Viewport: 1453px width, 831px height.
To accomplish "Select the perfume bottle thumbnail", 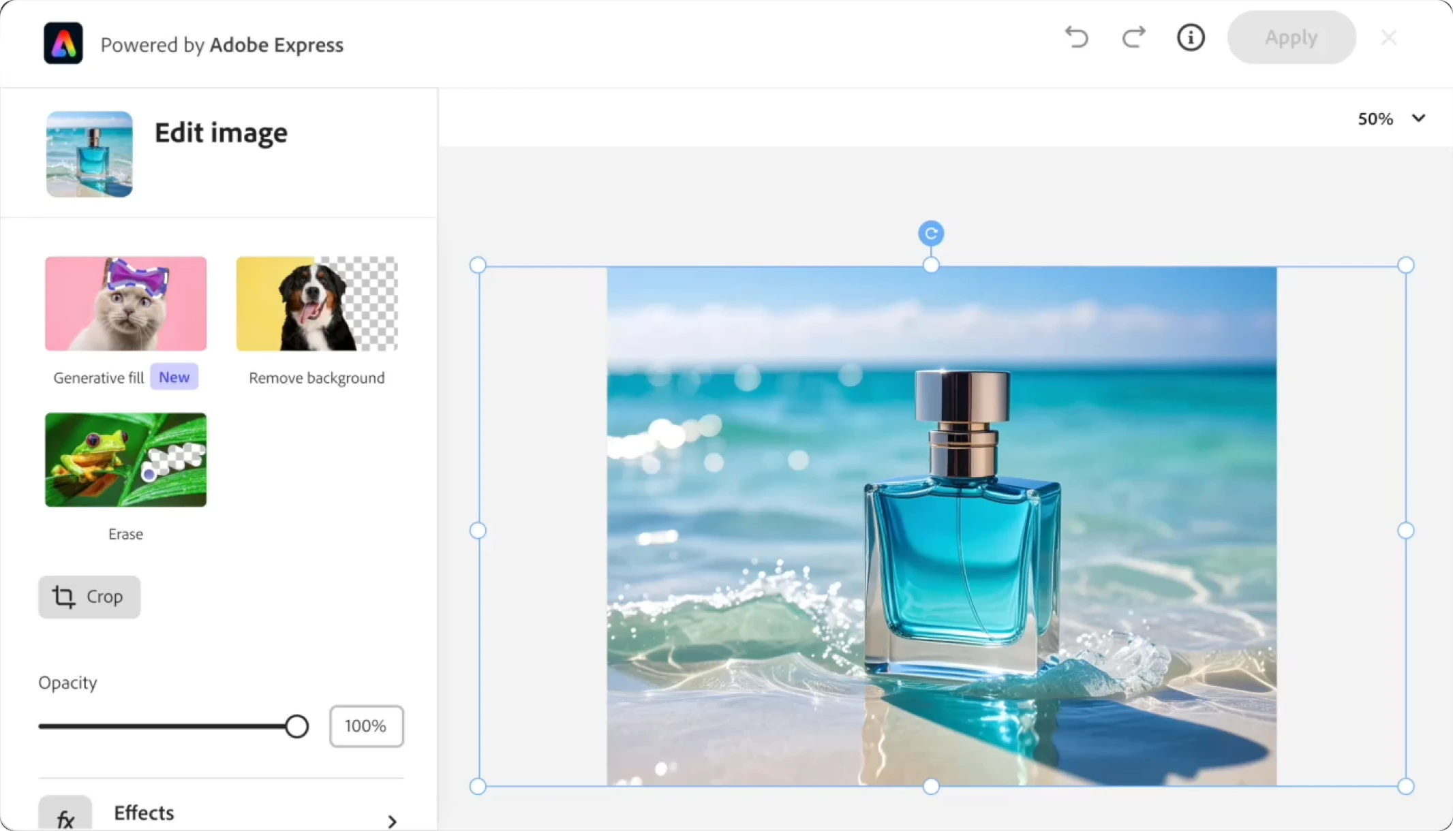I will [89, 155].
